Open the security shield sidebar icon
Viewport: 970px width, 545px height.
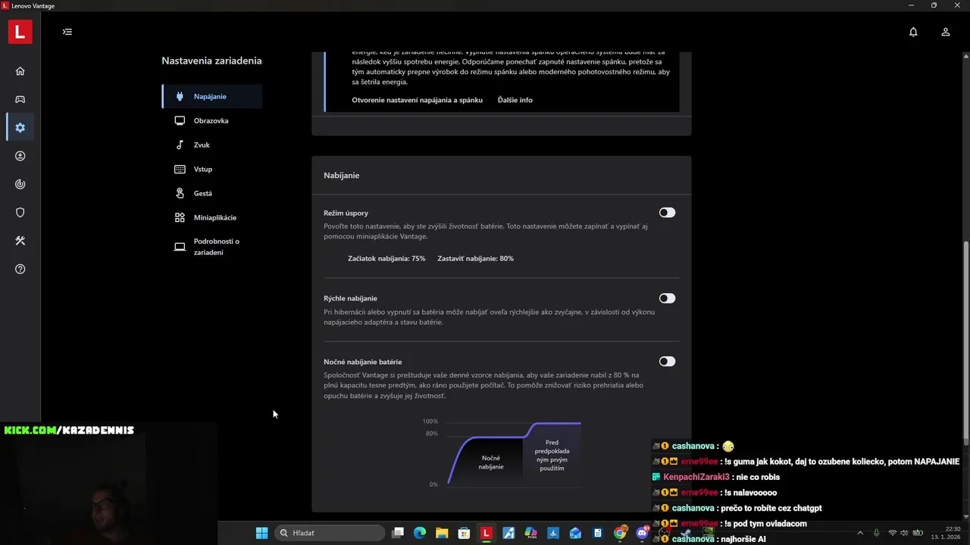coord(20,213)
